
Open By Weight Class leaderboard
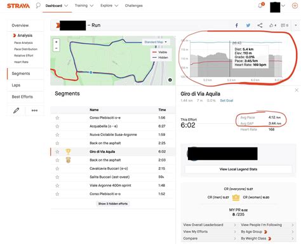click(267, 238)
